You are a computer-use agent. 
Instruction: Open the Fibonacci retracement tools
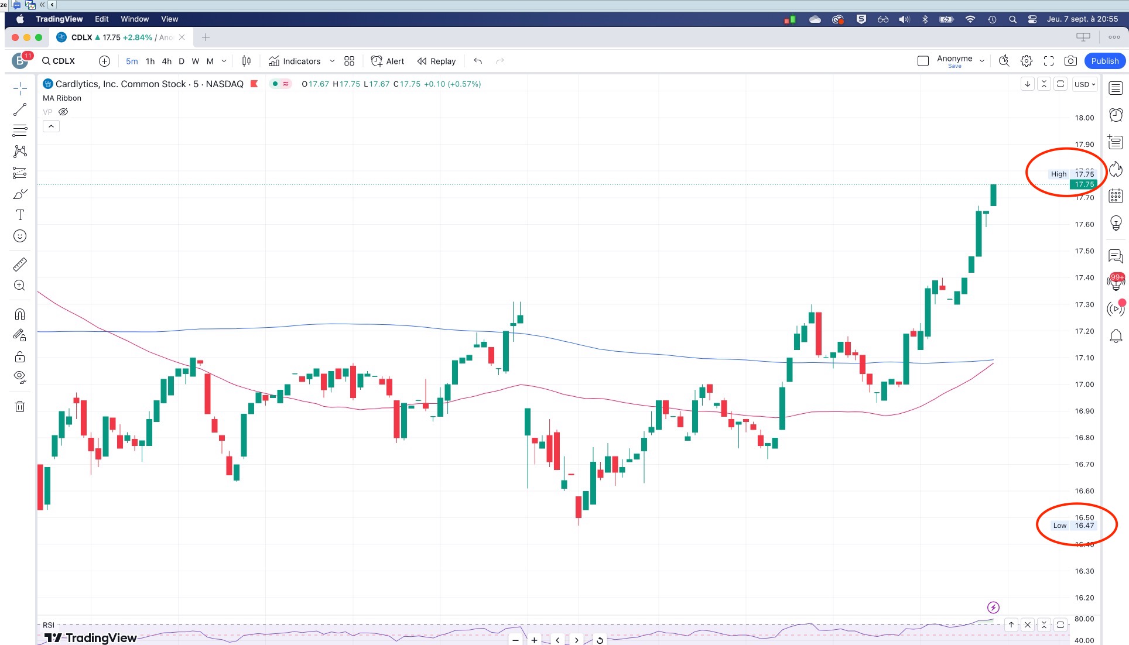pos(20,130)
